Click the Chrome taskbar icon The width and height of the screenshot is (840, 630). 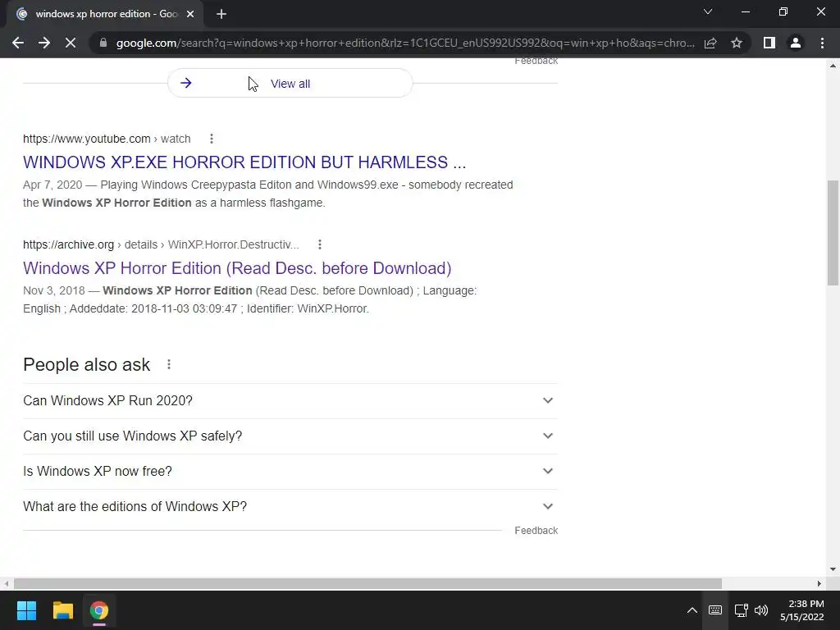99,610
